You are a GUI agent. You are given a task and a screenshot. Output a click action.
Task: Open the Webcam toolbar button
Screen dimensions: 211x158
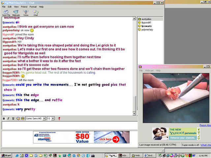pyautogui.click(x=16, y=13)
